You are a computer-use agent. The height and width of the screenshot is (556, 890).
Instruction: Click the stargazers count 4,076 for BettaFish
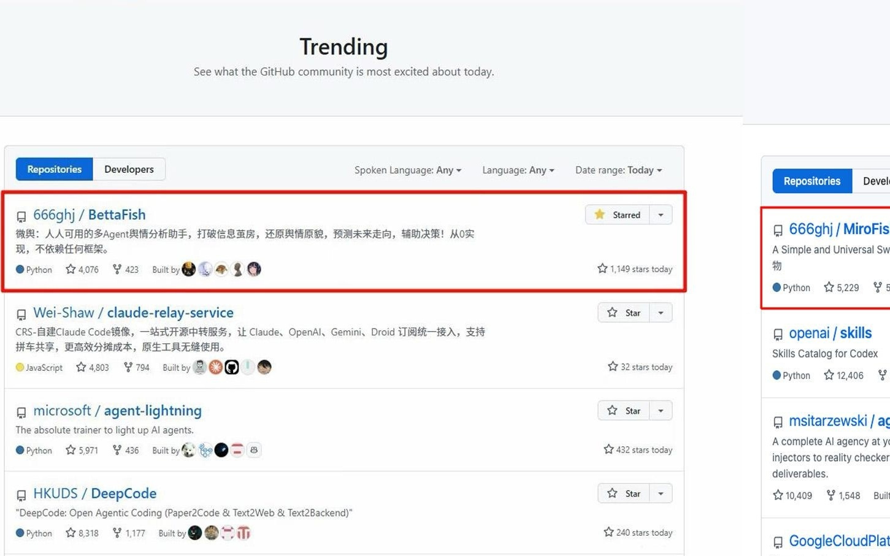pyautogui.click(x=82, y=269)
